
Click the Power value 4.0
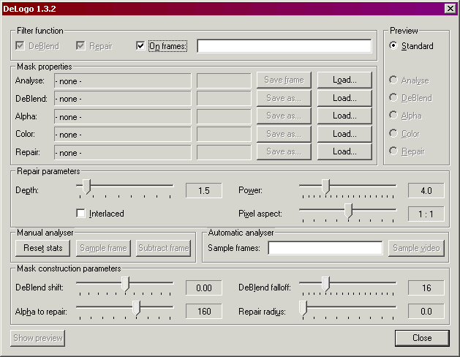click(426, 191)
